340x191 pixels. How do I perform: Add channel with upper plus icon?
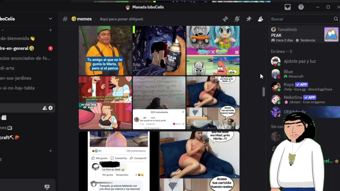click(50, 30)
